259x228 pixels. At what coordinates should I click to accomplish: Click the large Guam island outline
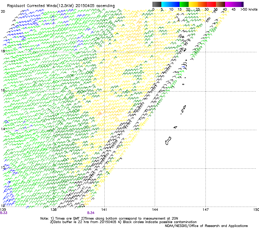point(168,141)
